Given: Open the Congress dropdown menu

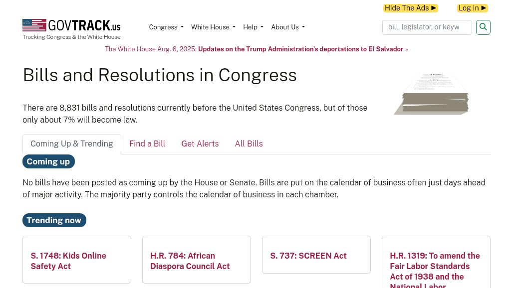Looking at the screenshot, I should pos(166,27).
